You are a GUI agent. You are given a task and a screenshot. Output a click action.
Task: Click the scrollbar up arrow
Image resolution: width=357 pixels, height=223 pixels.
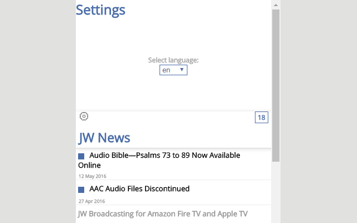pyautogui.click(x=276, y=5)
